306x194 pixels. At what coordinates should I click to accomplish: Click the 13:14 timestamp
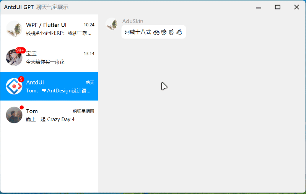(x=89, y=53)
